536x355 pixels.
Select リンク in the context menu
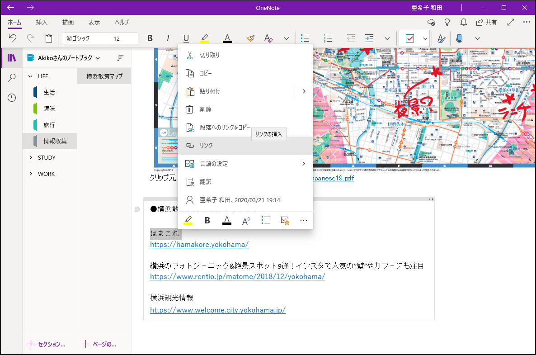coord(207,146)
